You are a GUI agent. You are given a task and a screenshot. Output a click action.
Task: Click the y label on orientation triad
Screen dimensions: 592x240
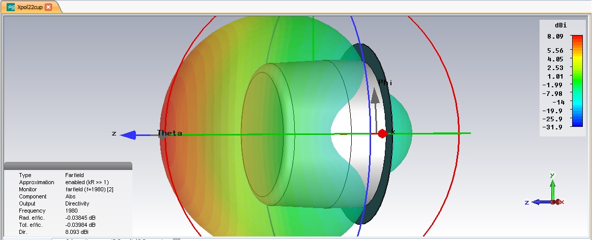coord(552,175)
